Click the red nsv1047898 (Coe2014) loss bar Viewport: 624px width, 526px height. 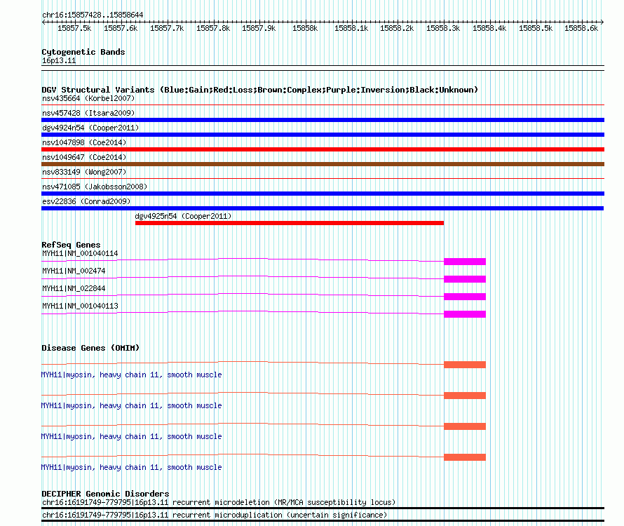tap(323, 149)
